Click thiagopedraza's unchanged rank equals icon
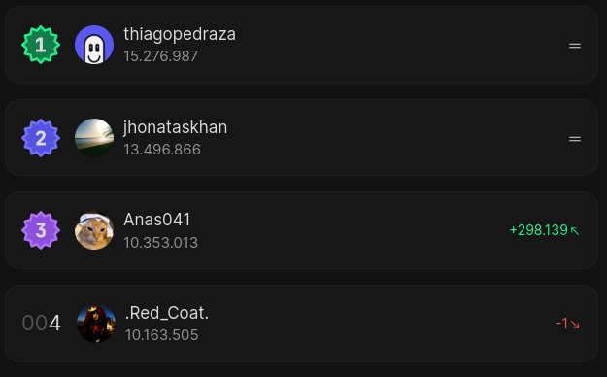The height and width of the screenshot is (377, 607). pyautogui.click(x=575, y=46)
